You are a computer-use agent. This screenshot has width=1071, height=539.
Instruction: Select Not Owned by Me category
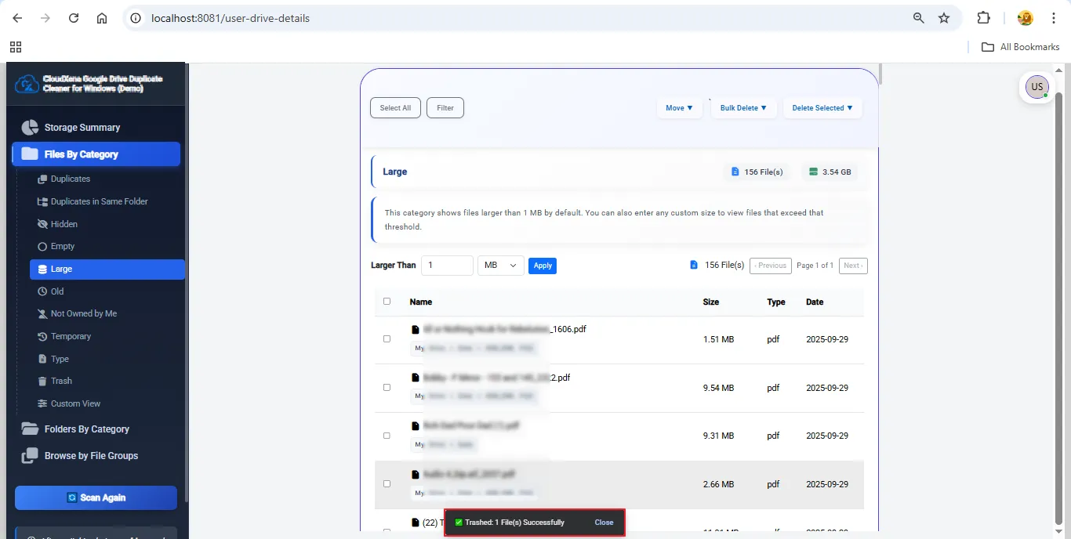coord(83,314)
